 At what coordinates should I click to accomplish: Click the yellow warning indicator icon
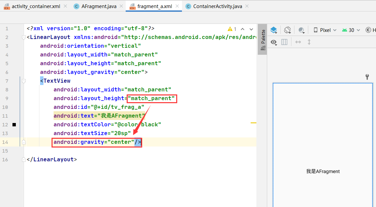coord(230,29)
